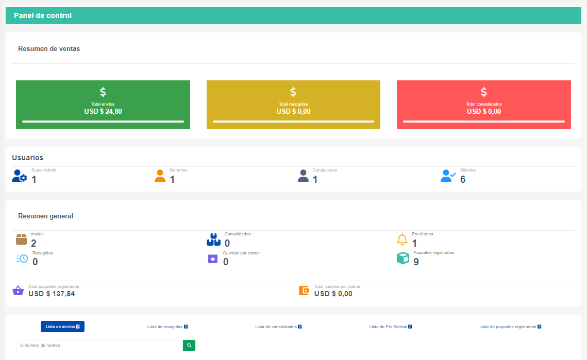
Task: Click the Cuentas por cobrar archive icon
Action: coord(213,259)
